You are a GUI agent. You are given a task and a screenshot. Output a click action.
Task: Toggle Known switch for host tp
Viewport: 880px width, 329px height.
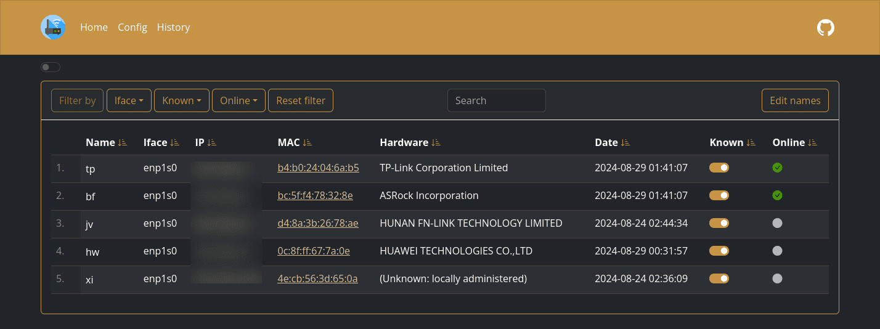pyautogui.click(x=719, y=168)
